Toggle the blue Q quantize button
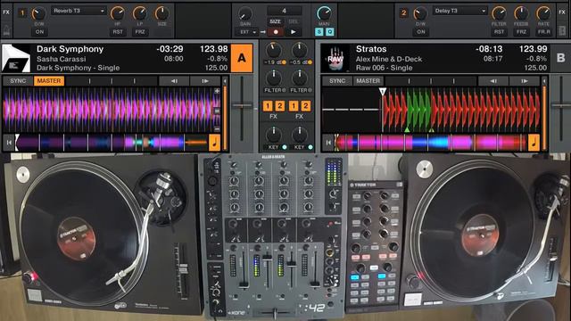Image resolution: width=571 pixels, height=321 pixels. pyautogui.click(x=329, y=32)
